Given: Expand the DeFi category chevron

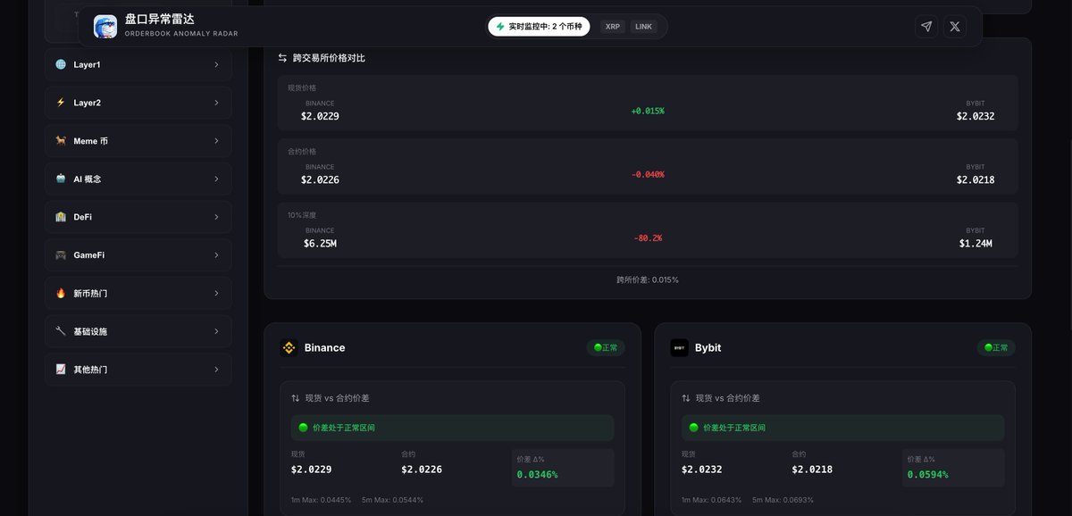Looking at the screenshot, I should pos(216,217).
